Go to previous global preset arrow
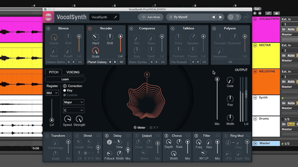298x167 pixels. tap(213, 17)
